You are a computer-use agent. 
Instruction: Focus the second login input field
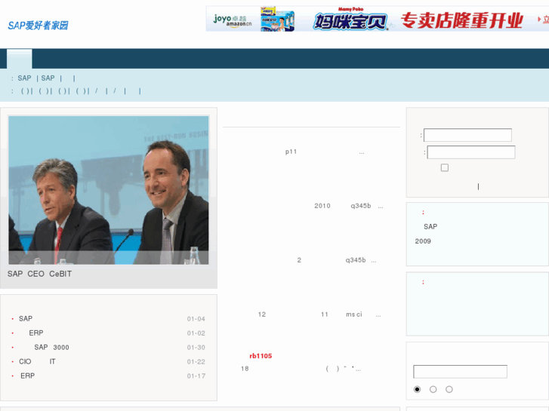click(471, 152)
